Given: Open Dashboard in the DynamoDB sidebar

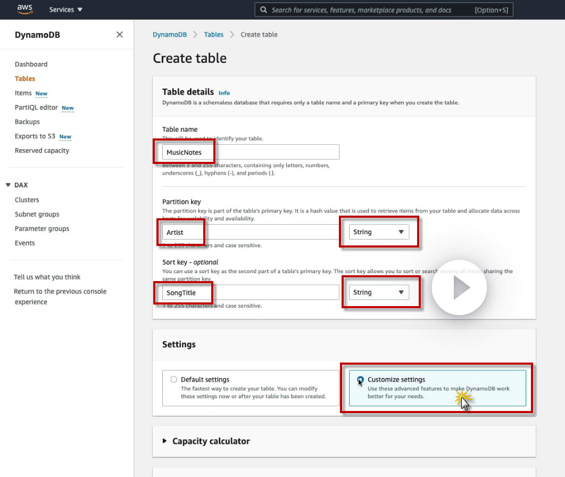Looking at the screenshot, I should (31, 64).
